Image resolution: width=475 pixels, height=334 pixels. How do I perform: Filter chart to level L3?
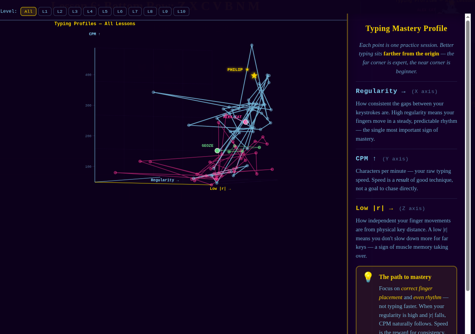75,12
